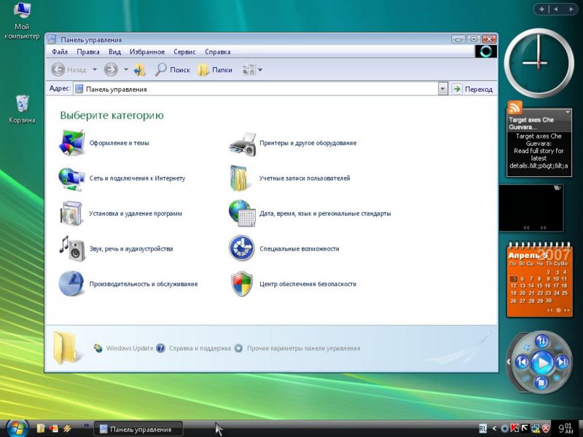Open the Views layout toolbar icon
583x437 pixels.
tap(249, 69)
